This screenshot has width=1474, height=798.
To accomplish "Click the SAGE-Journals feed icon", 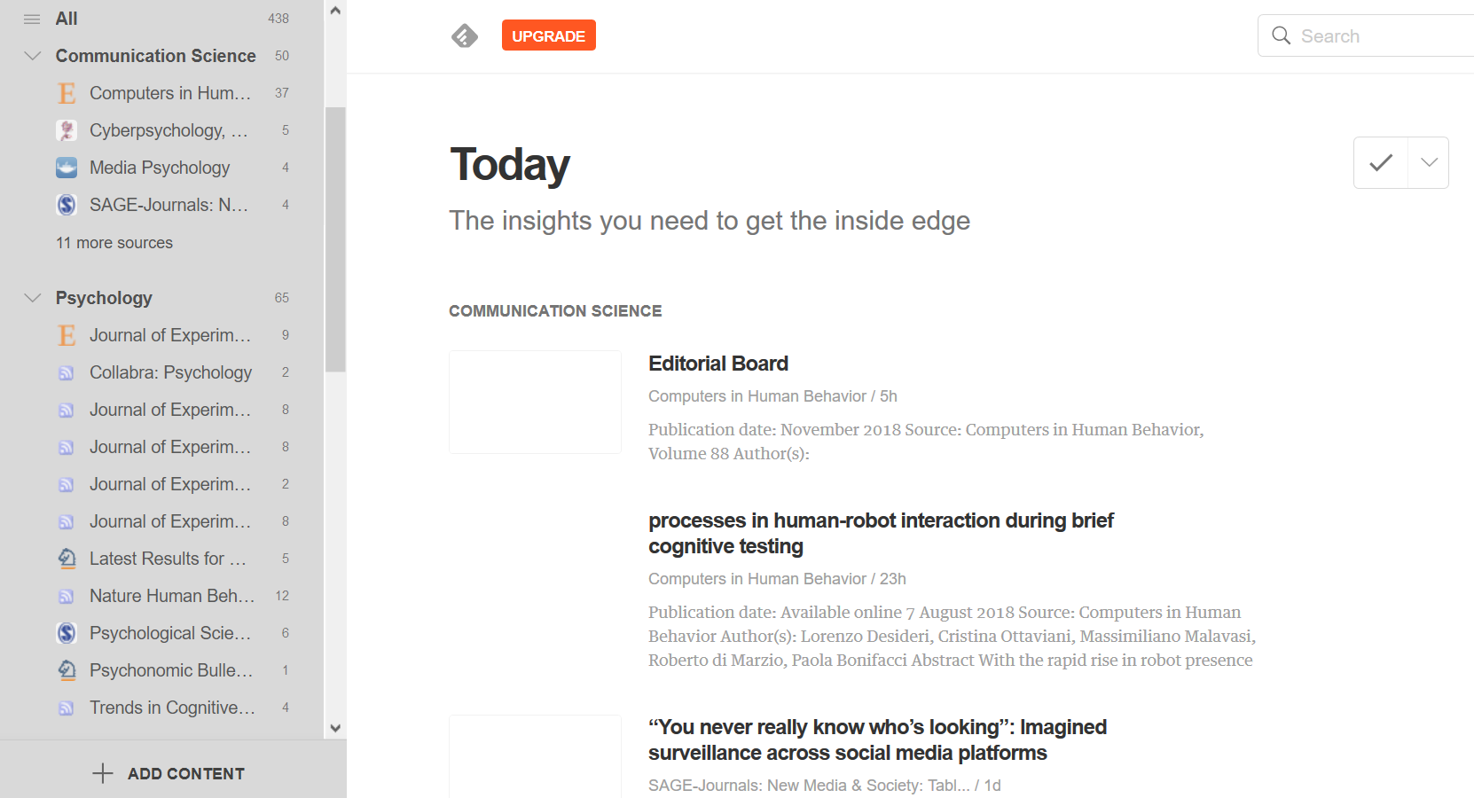I will click(x=67, y=205).
